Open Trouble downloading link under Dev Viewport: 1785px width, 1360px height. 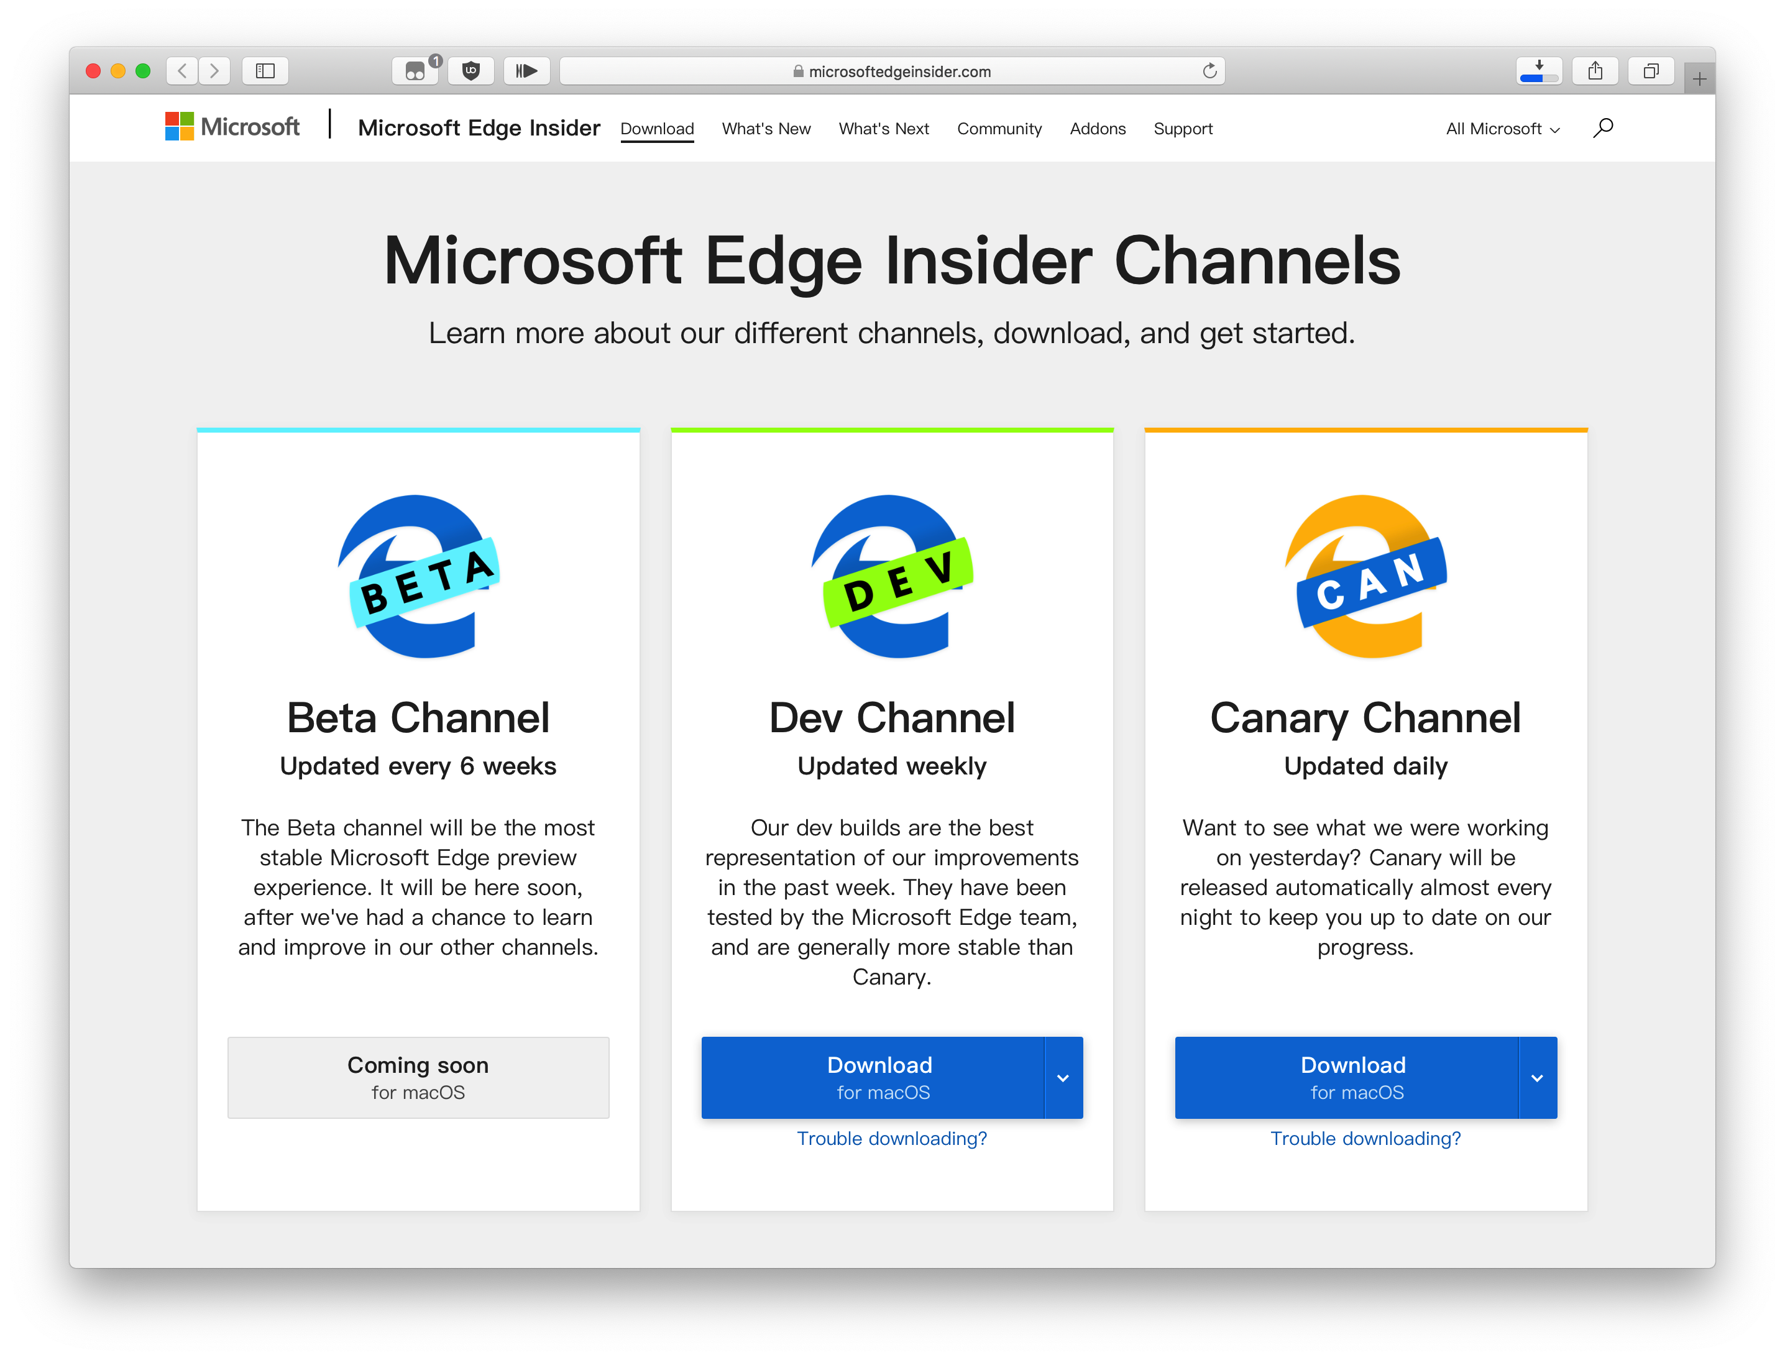tap(892, 1138)
